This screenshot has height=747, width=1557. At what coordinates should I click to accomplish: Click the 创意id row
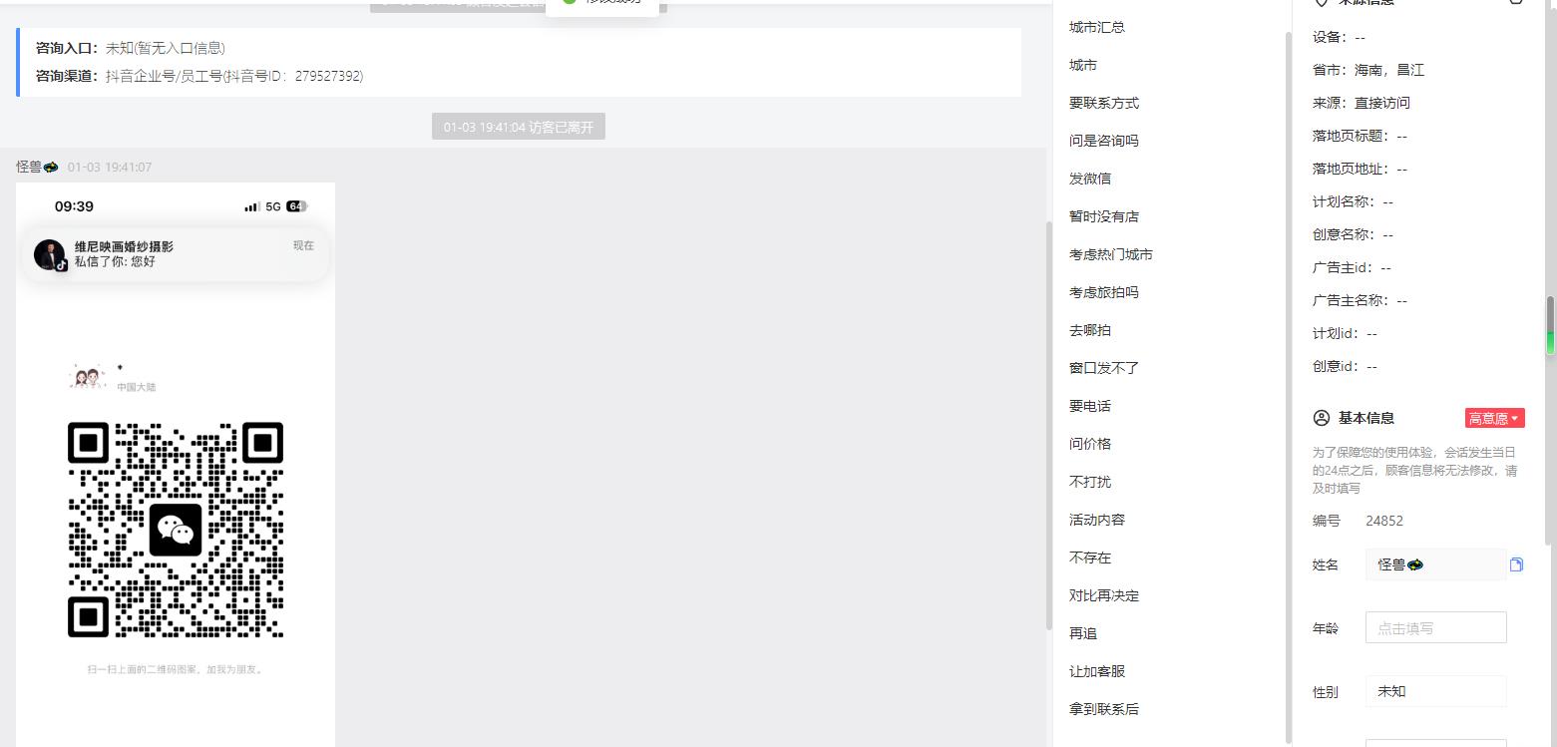[1345, 366]
